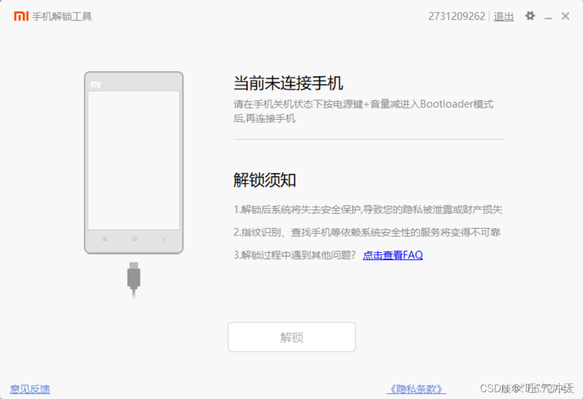The height and width of the screenshot is (399, 583).
Task: Click the 解锁 unlock button
Action: (291, 337)
